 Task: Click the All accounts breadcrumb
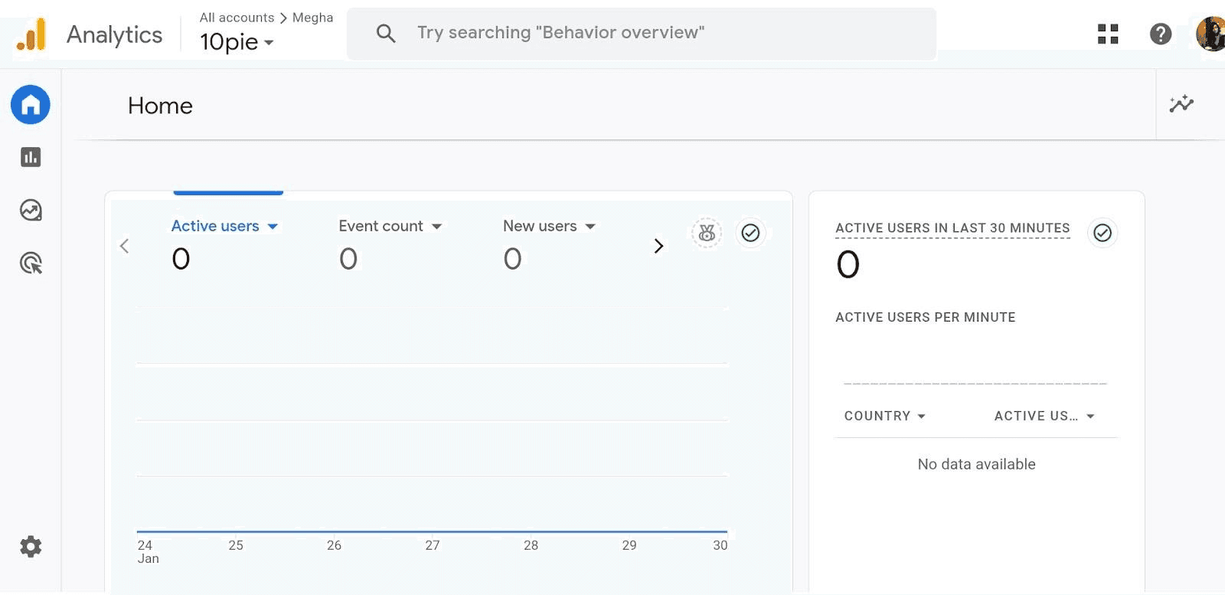[237, 17]
